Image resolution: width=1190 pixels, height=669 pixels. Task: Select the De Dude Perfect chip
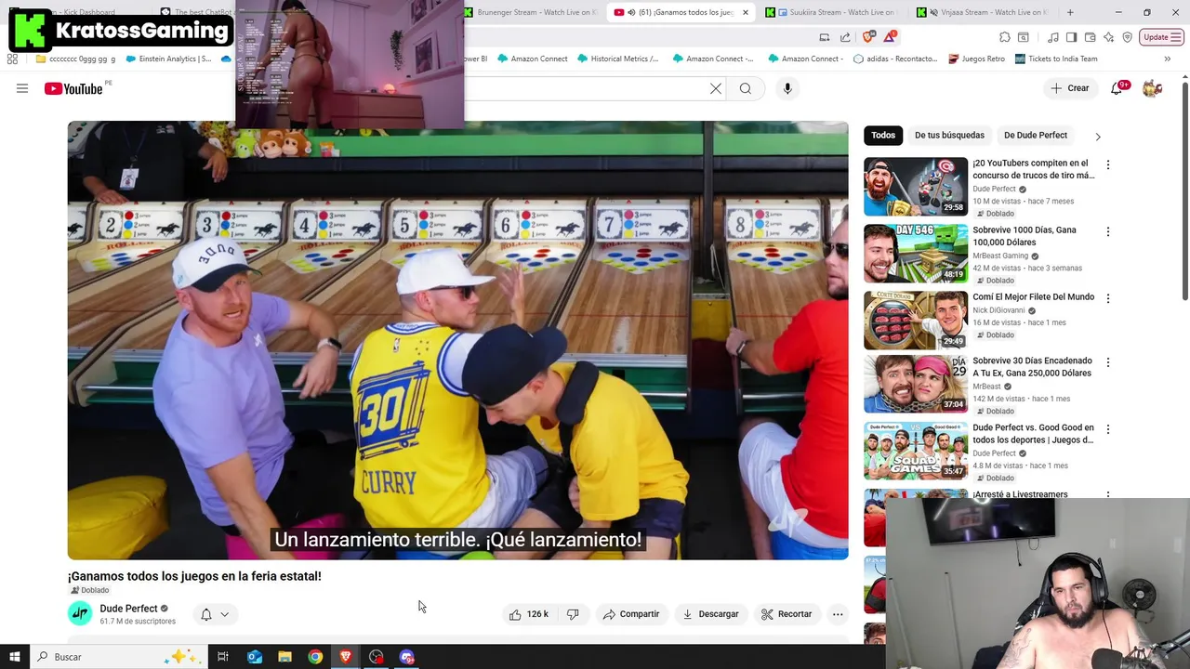tap(1036, 135)
